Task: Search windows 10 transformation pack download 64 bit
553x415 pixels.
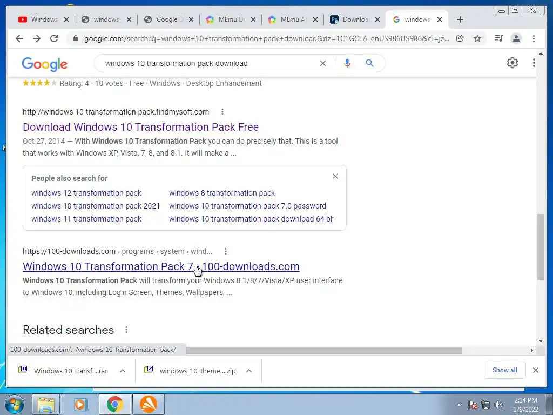Action: pyautogui.click(x=251, y=219)
